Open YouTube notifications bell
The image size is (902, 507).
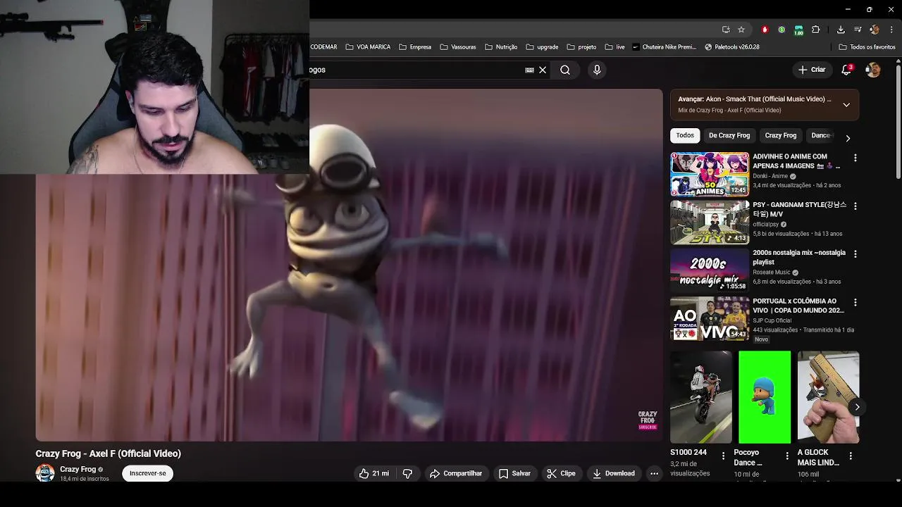pos(846,70)
